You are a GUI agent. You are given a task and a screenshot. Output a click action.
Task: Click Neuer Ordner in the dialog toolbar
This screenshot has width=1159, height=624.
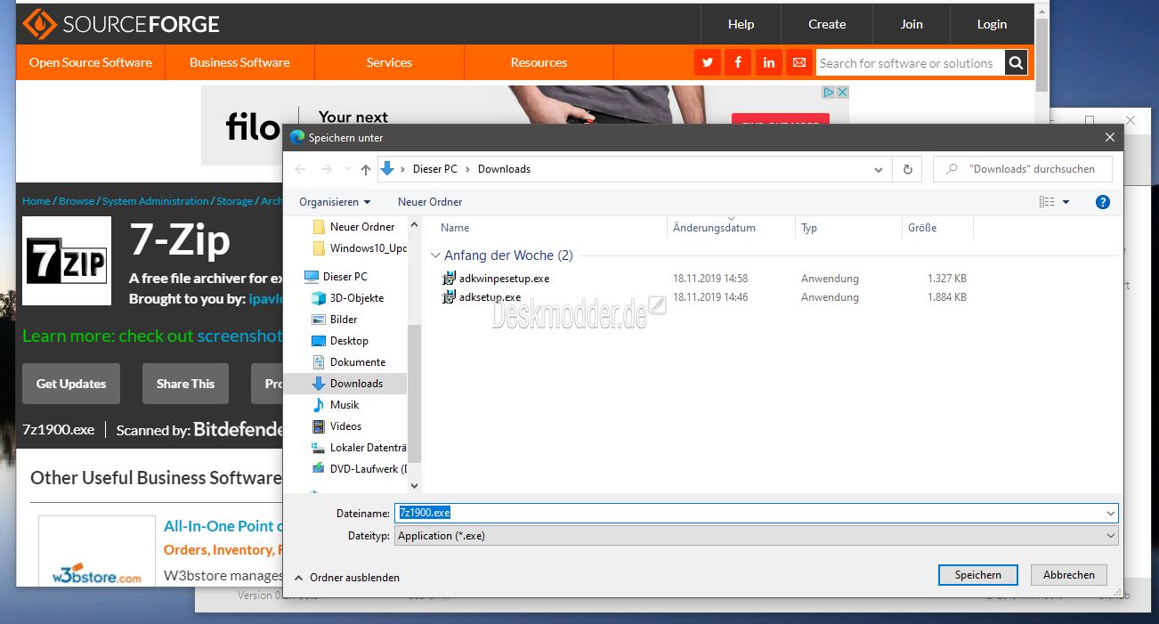click(430, 202)
